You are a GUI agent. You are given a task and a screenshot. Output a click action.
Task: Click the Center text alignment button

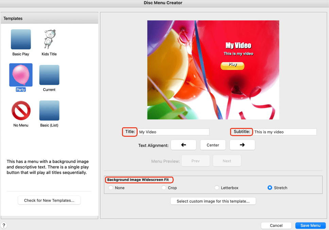pos(213,145)
